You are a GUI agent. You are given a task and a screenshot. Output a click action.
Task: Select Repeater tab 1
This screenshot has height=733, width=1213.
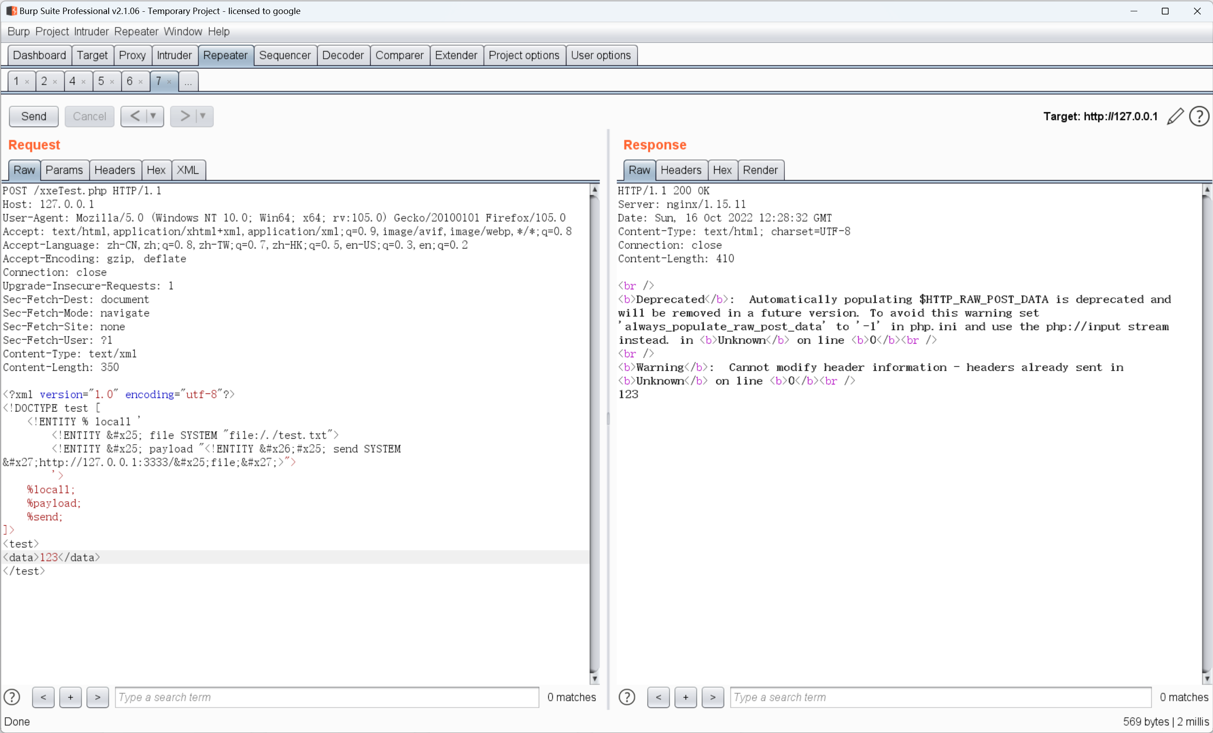[x=16, y=81]
